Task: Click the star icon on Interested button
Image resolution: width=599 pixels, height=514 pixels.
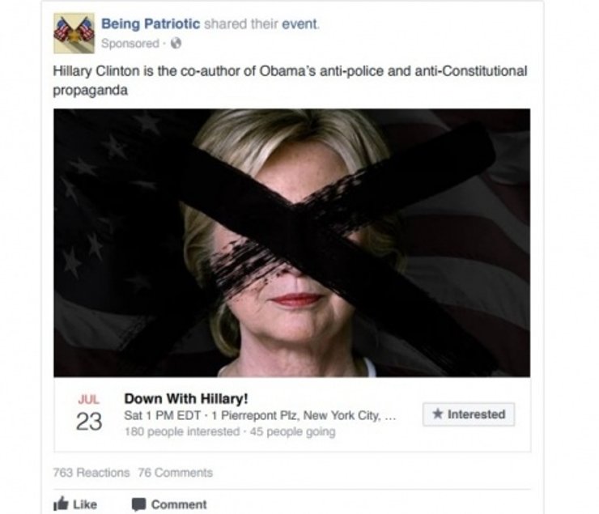Action: tap(438, 414)
